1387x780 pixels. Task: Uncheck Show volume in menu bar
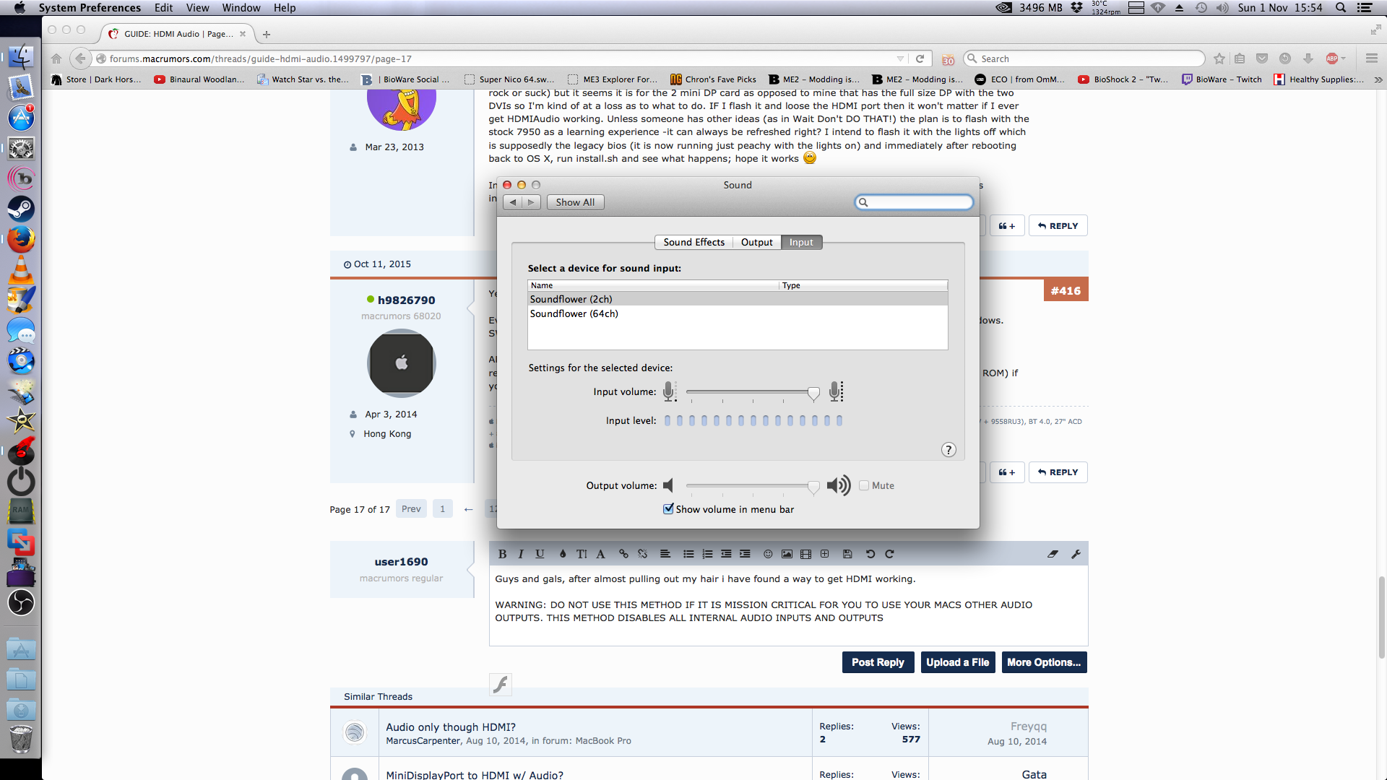coord(668,508)
